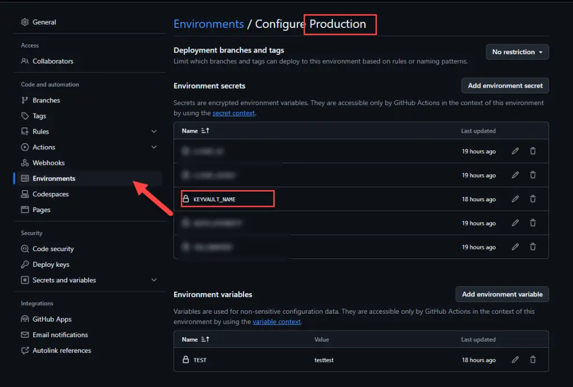This screenshot has height=387, width=573.
Task: Click the Codespaces icon in sidebar
Action: (x=25, y=194)
